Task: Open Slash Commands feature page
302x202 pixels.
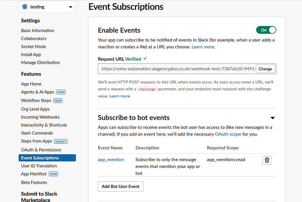Action: (37, 133)
